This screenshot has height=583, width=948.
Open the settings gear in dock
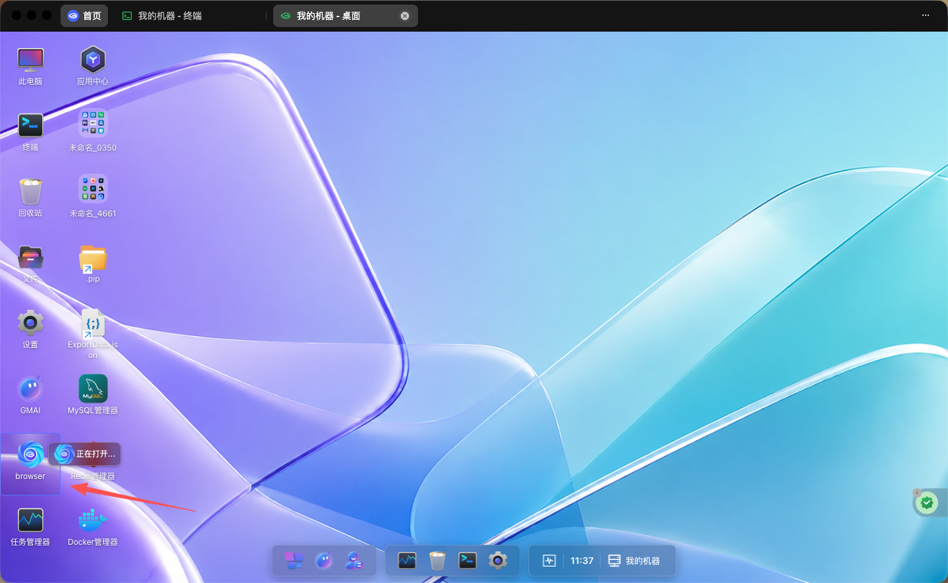click(x=498, y=561)
